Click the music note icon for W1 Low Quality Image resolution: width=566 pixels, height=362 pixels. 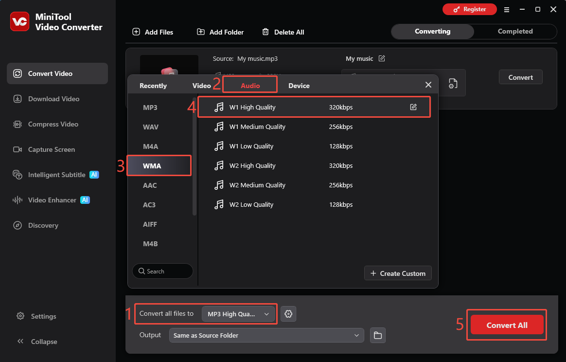pyautogui.click(x=219, y=146)
